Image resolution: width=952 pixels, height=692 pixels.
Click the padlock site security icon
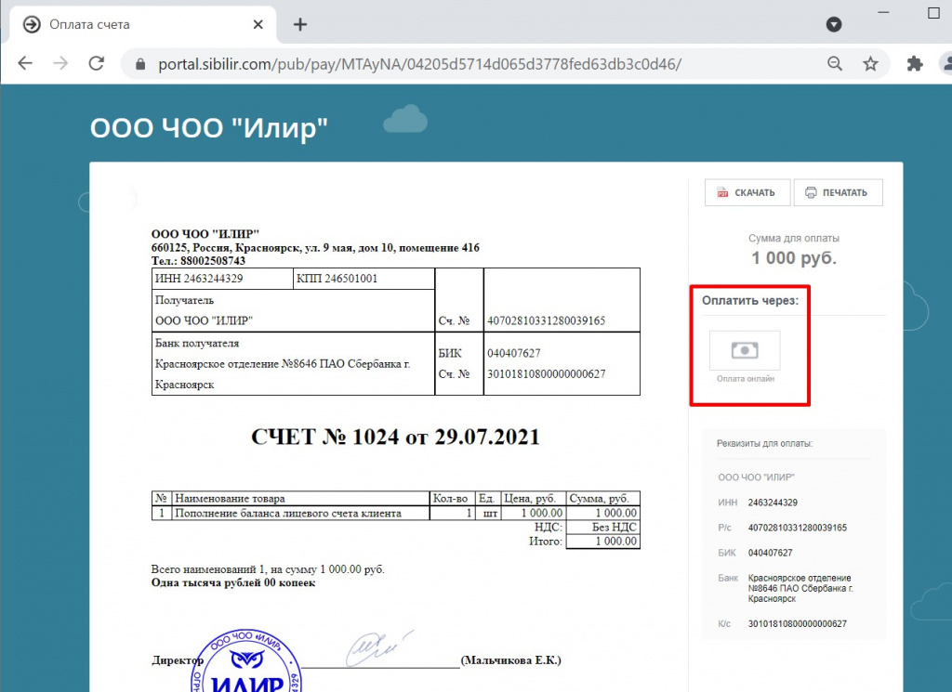140,64
